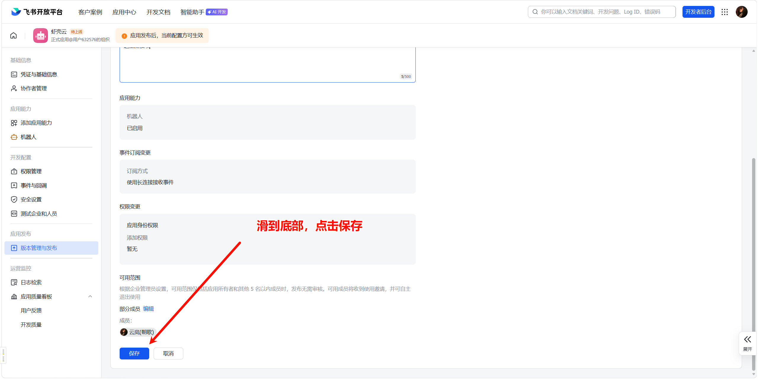Image resolution: width=758 pixels, height=379 pixels.
Task: Open 权限管理 from the sidebar
Action: [31, 171]
